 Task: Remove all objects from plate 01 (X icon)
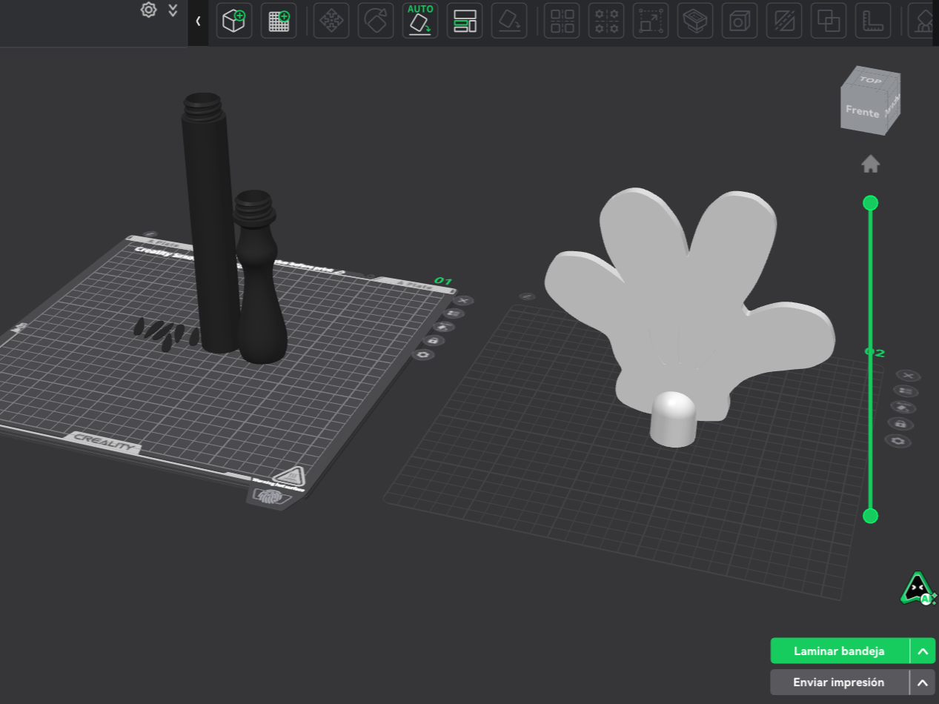(463, 300)
